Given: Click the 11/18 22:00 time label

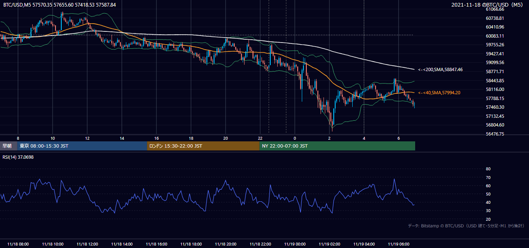Looking at the screenshot, I should pos(260,244).
